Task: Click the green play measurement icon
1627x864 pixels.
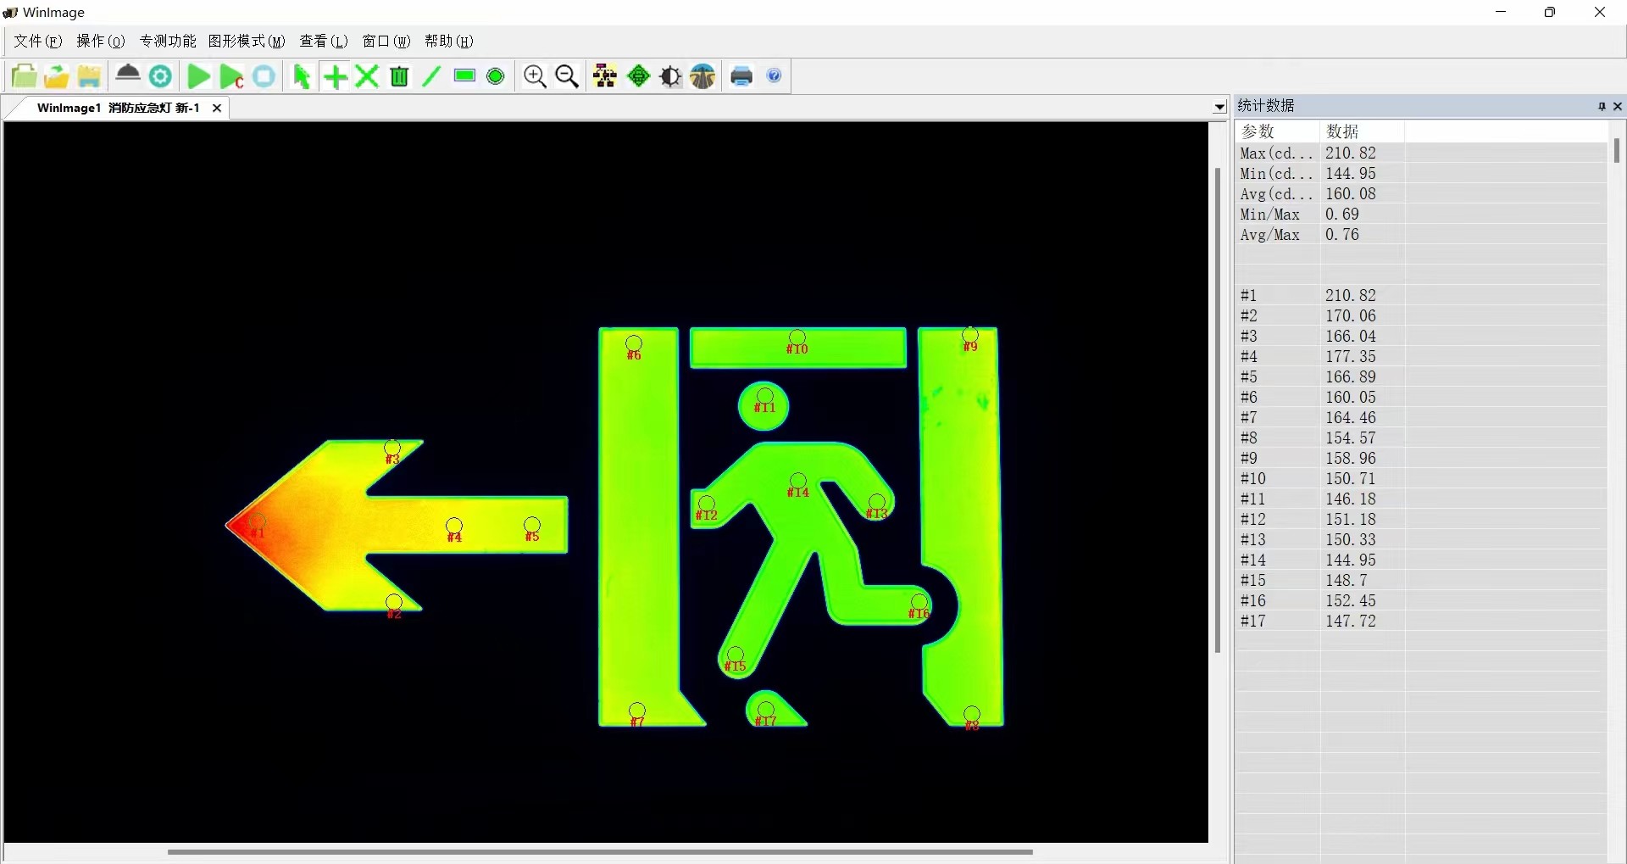Action: click(198, 76)
